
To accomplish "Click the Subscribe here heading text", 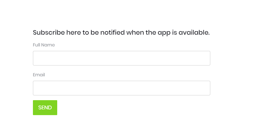I will coord(121,32).
